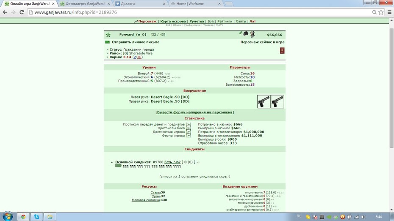Click the green envelope mail icon
The height and width of the screenshot is (221, 394).
[x=107, y=42]
